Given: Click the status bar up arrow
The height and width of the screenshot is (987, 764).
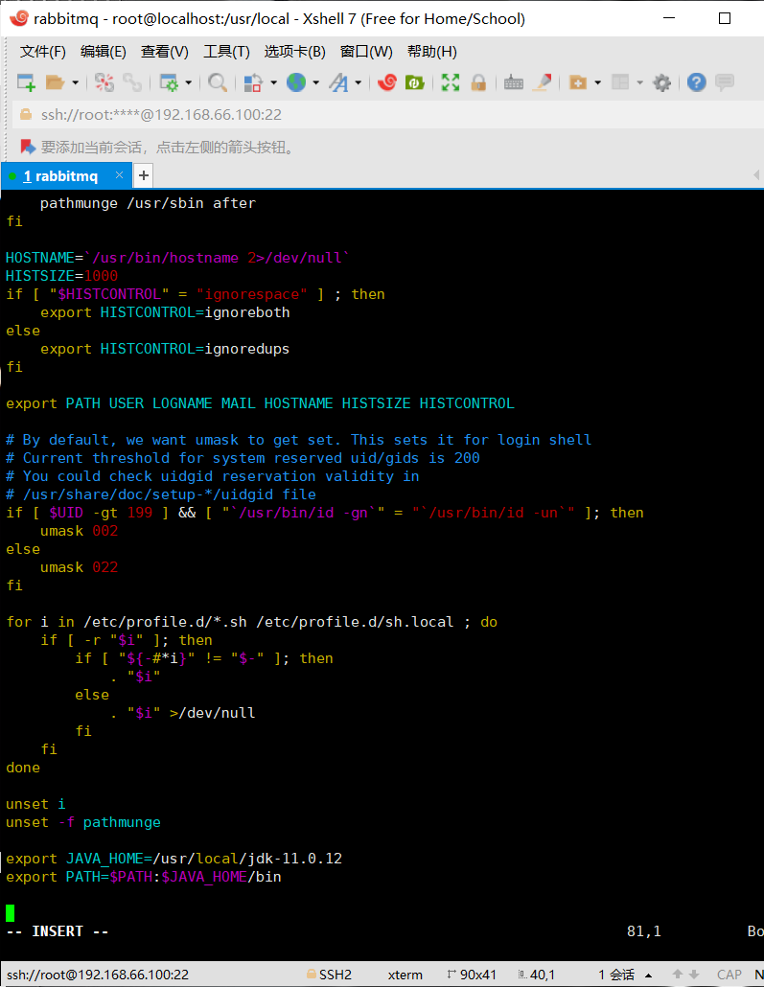Looking at the screenshot, I should [678, 975].
